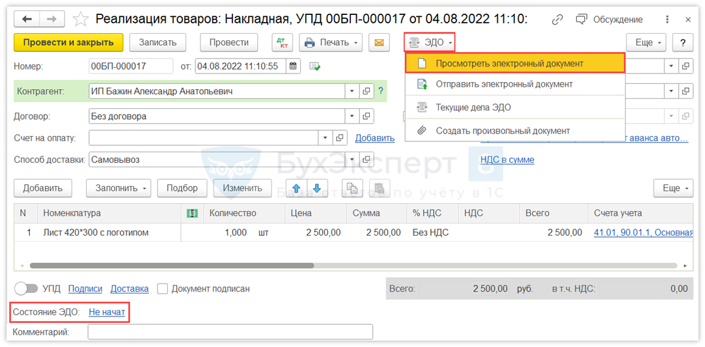Move row down with blue arrow
The image size is (705, 347).
317,188
